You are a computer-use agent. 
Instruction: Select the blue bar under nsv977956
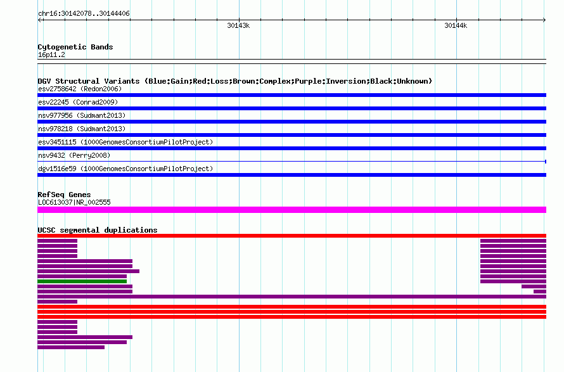pos(292,122)
